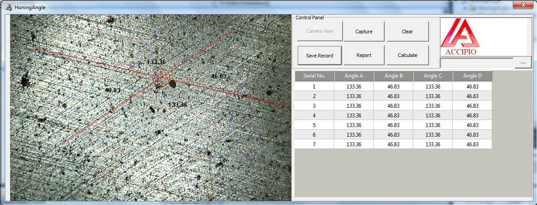Screen dimensions: 537x205
Task: Click the HoningAngle app icon in title bar
Action: click(x=8, y=7)
